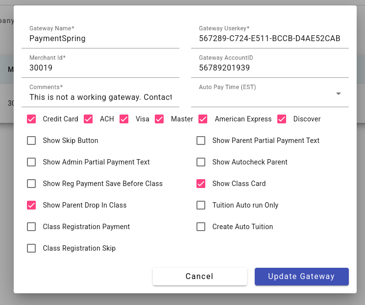Uncheck the Visa checkbox
The height and width of the screenshot is (305, 365).
[x=124, y=119]
